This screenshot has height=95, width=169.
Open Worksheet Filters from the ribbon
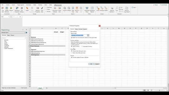(x=87, y=9)
